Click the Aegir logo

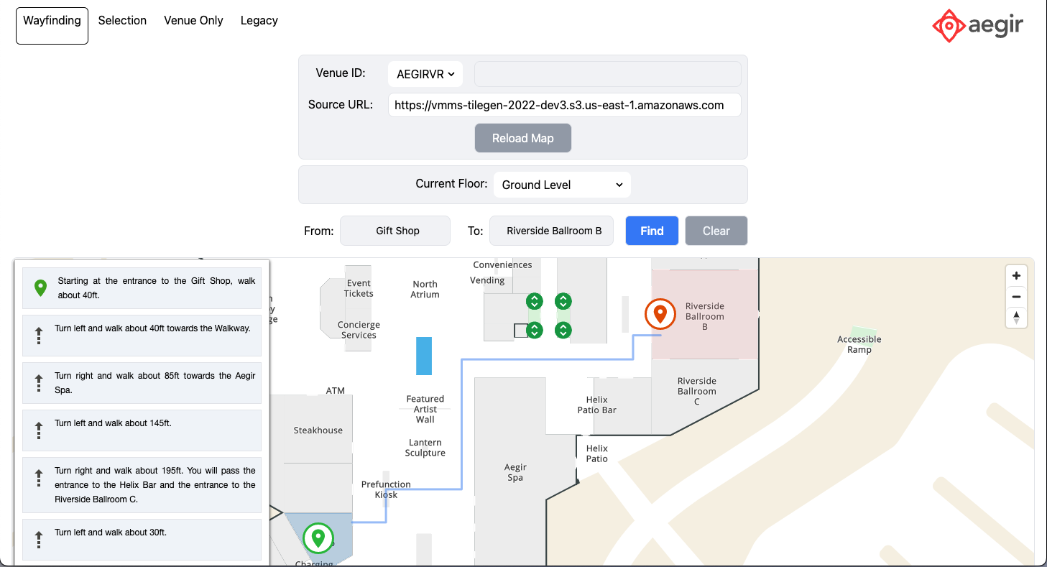coord(977,26)
